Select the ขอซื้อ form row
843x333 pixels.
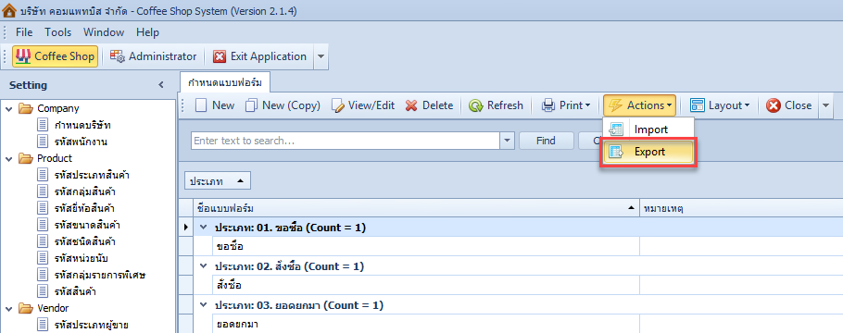coord(426,247)
